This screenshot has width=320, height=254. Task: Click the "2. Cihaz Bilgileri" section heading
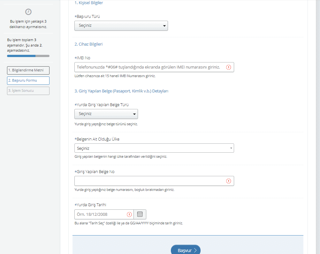click(88, 44)
